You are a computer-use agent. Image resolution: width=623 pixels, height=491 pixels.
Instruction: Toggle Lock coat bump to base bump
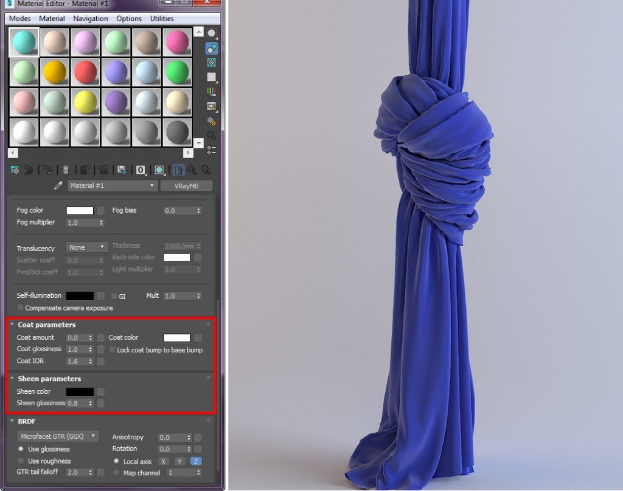112,349
